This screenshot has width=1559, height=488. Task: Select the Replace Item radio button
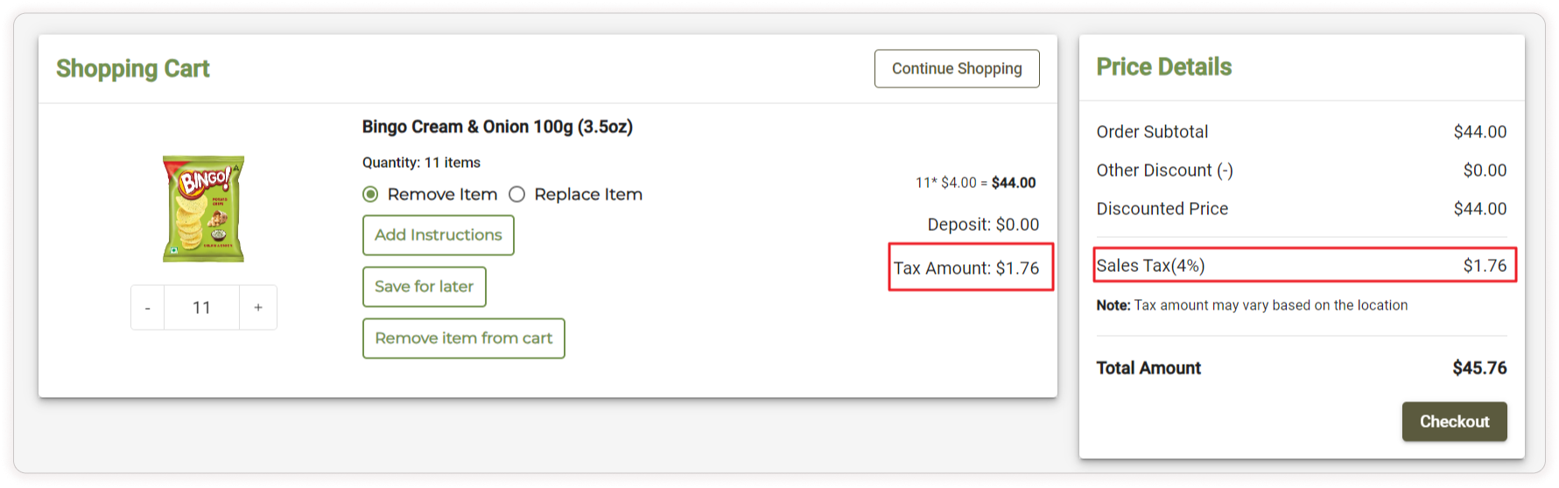point(517,194)
